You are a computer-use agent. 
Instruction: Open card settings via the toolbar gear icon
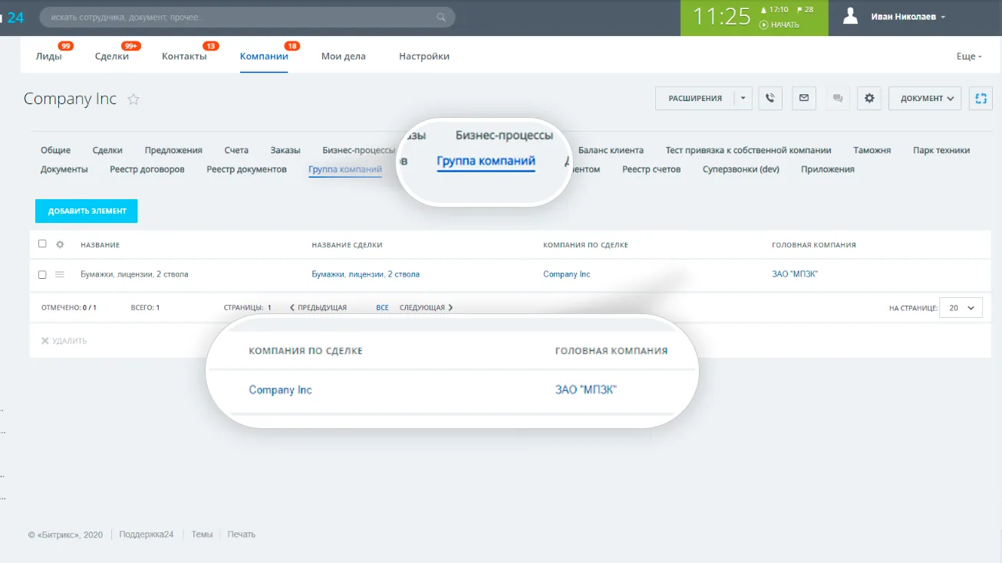pos(869,98)
